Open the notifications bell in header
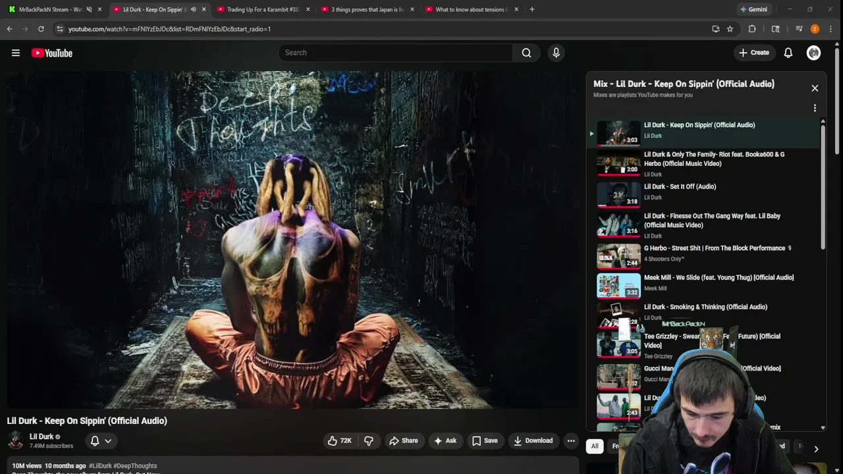 [788, 53]
